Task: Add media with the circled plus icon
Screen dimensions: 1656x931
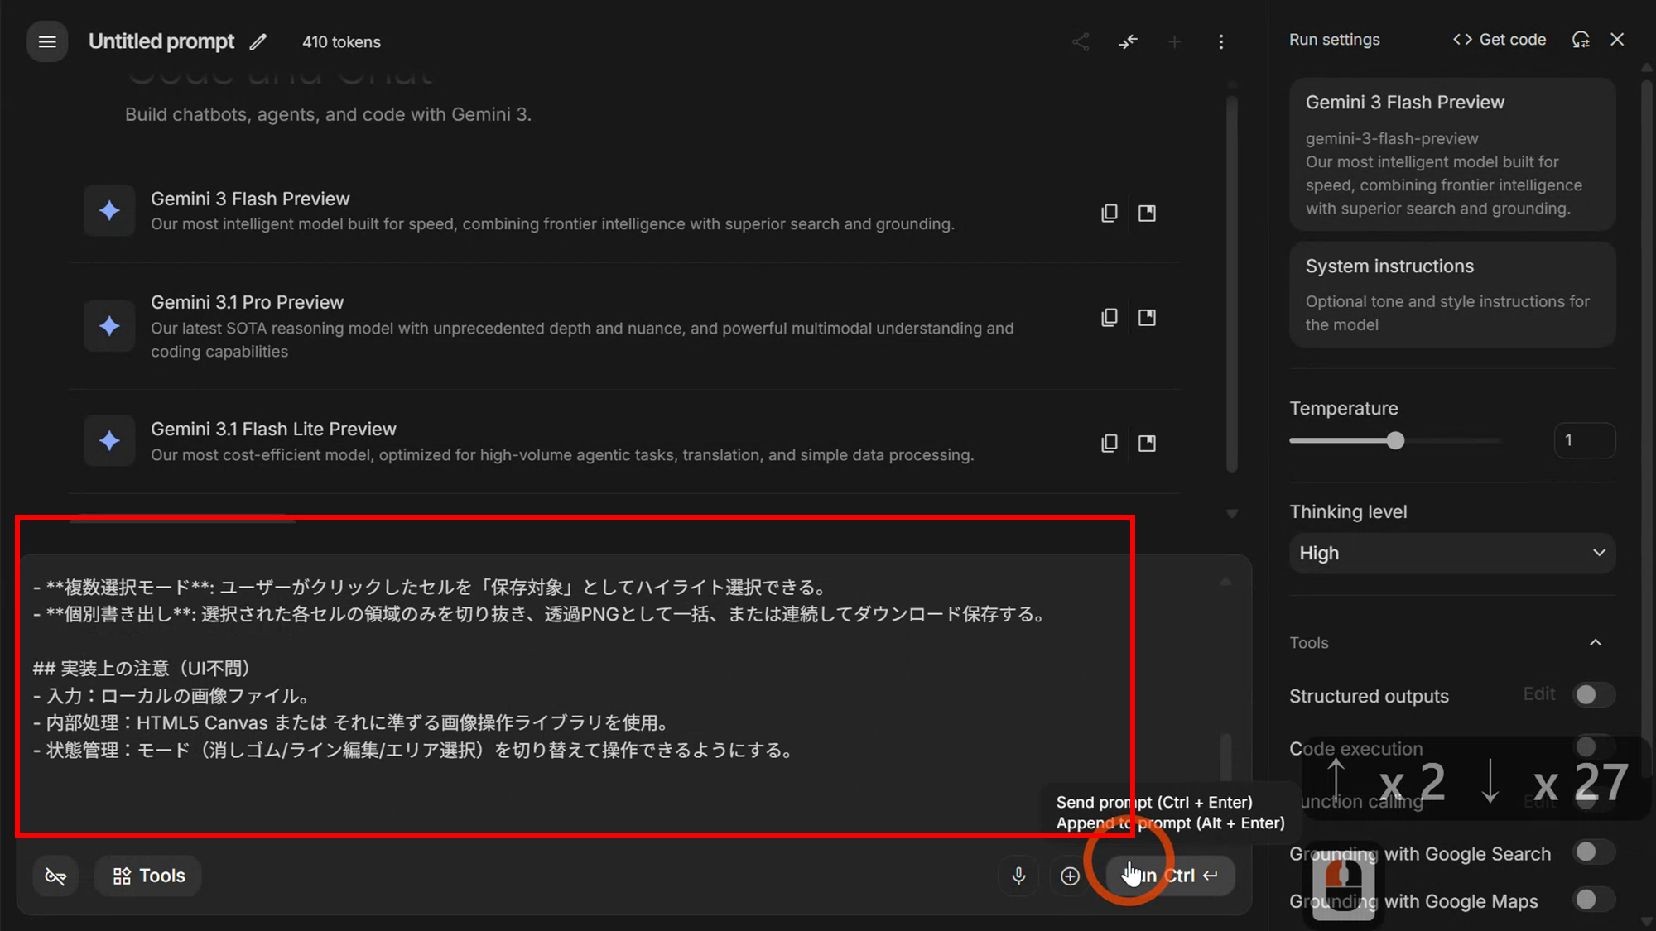Action: pos(1070,876)
